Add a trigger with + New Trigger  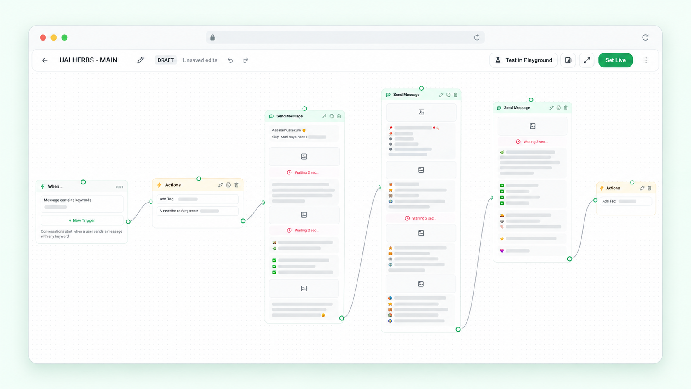pyautogui.click(x=82, y=220)
